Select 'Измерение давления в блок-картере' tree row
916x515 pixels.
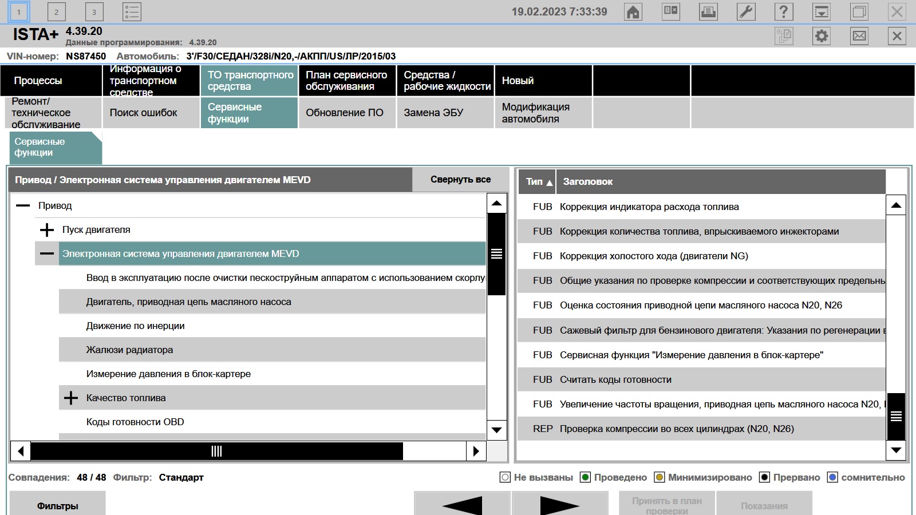[272, 374]
